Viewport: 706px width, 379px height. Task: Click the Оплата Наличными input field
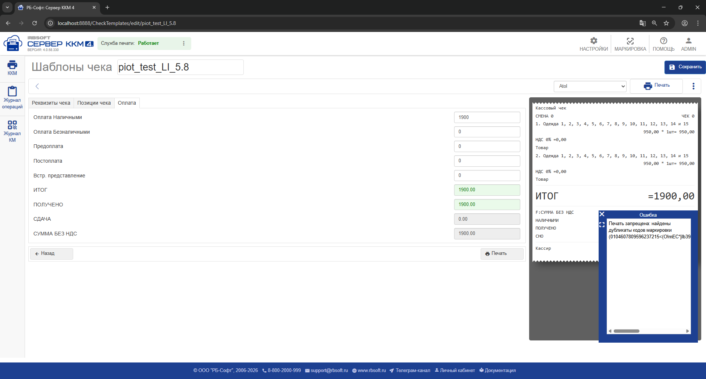coord(487,118)
